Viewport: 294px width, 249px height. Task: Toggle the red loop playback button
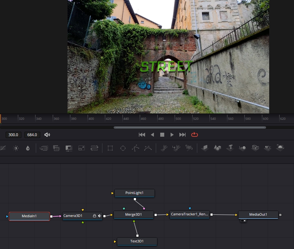point(194,135)
